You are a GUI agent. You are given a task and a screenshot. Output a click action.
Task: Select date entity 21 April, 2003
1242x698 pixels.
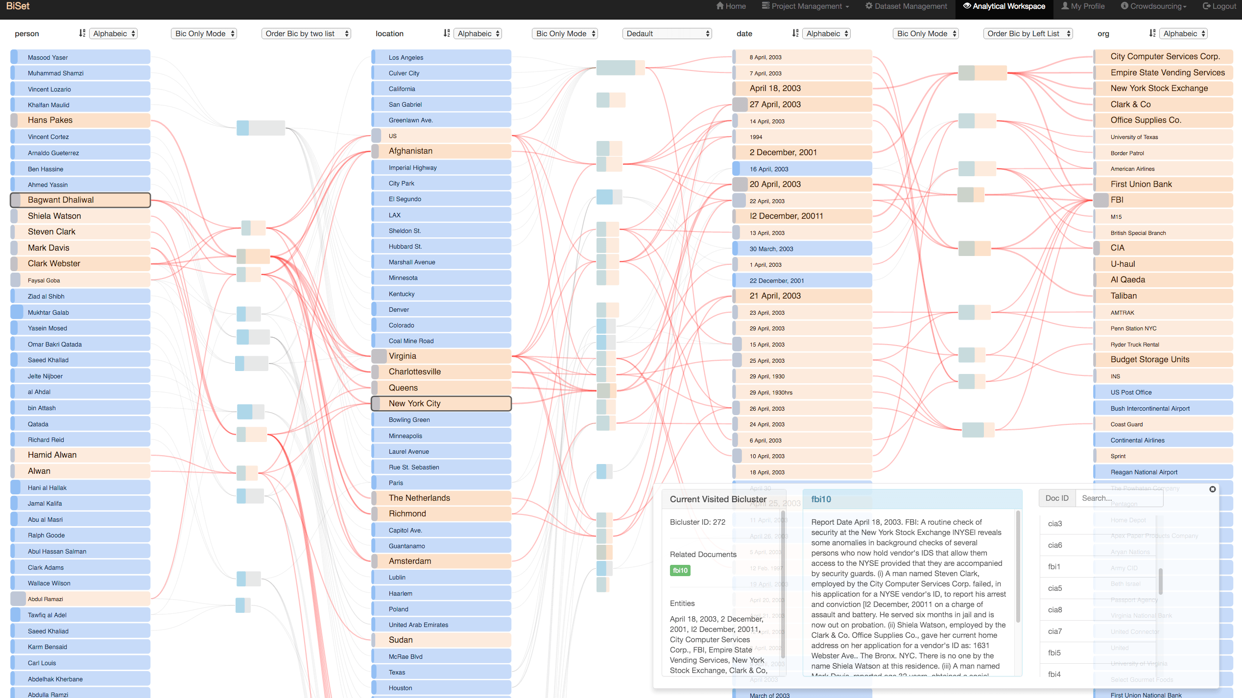[802, 296]
